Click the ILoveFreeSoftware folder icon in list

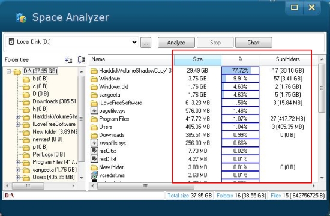[x=94, y=103]
